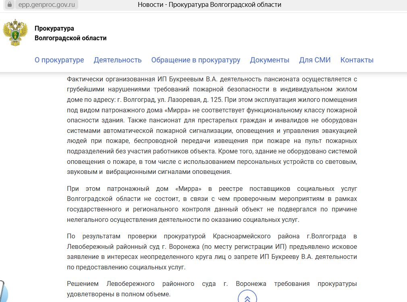
Task: Select the «Для СМИ» menu item
Action: tap(315, 60)
